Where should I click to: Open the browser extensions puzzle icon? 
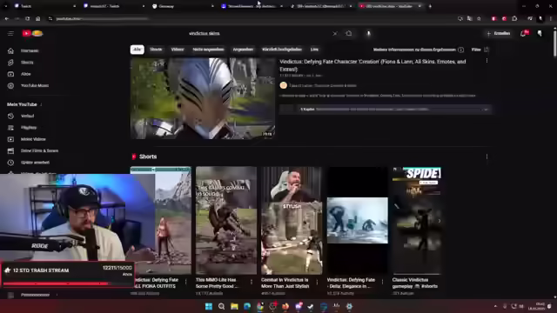coord(514,18)
